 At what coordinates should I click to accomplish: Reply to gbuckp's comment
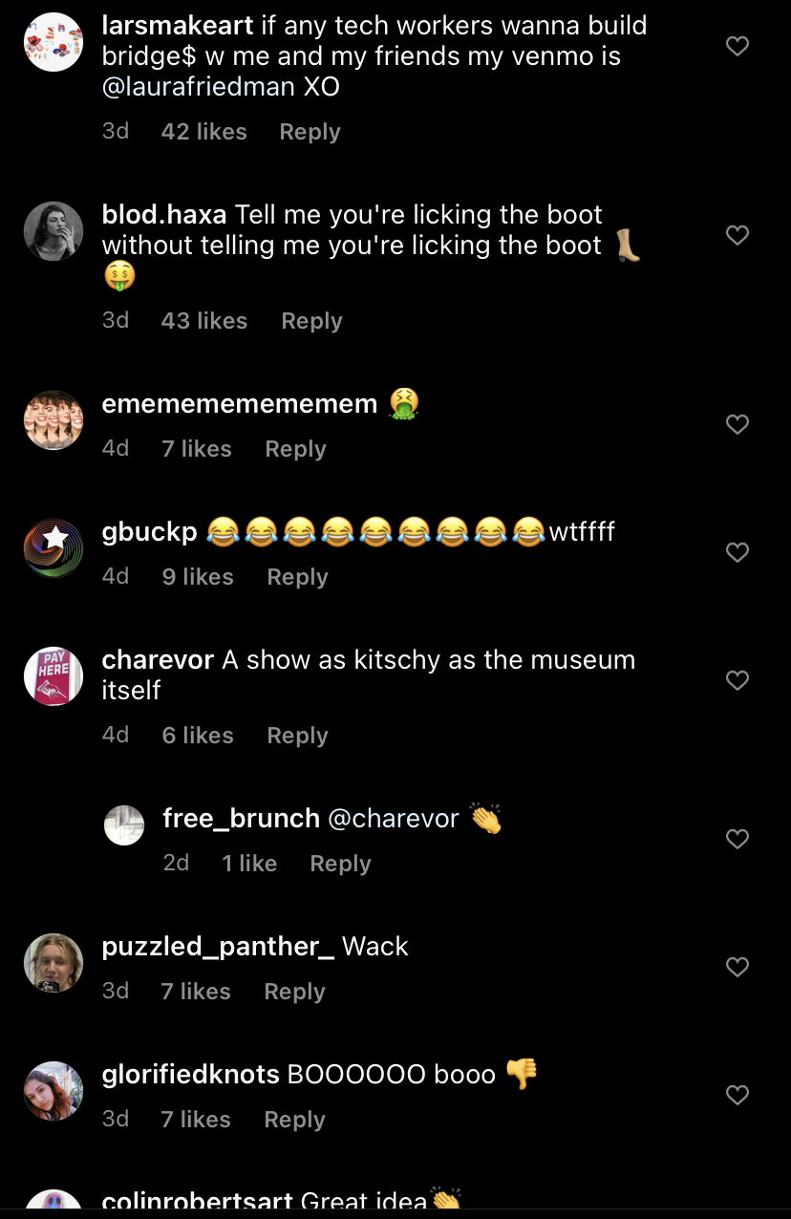[297, 577]
